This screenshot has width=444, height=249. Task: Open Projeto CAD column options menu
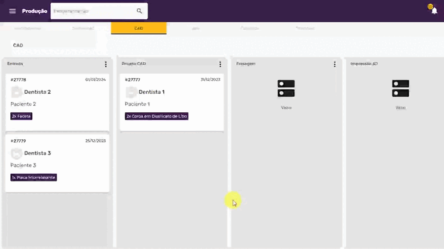[x=220, y=64]
